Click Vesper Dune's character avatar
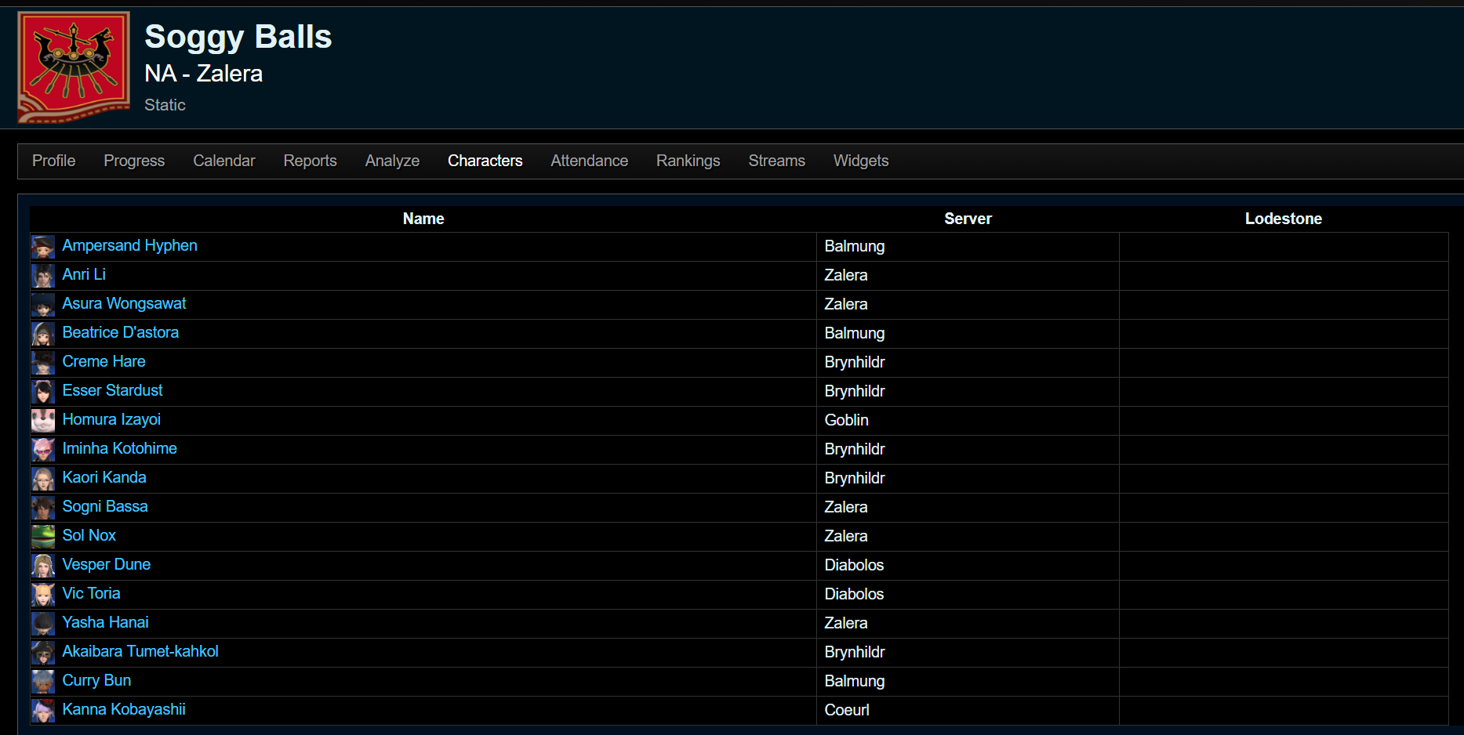 43,566
